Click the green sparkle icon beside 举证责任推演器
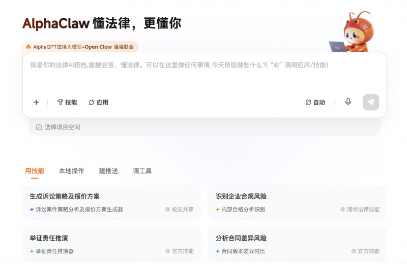407x264 pixels. coord(32,251)
